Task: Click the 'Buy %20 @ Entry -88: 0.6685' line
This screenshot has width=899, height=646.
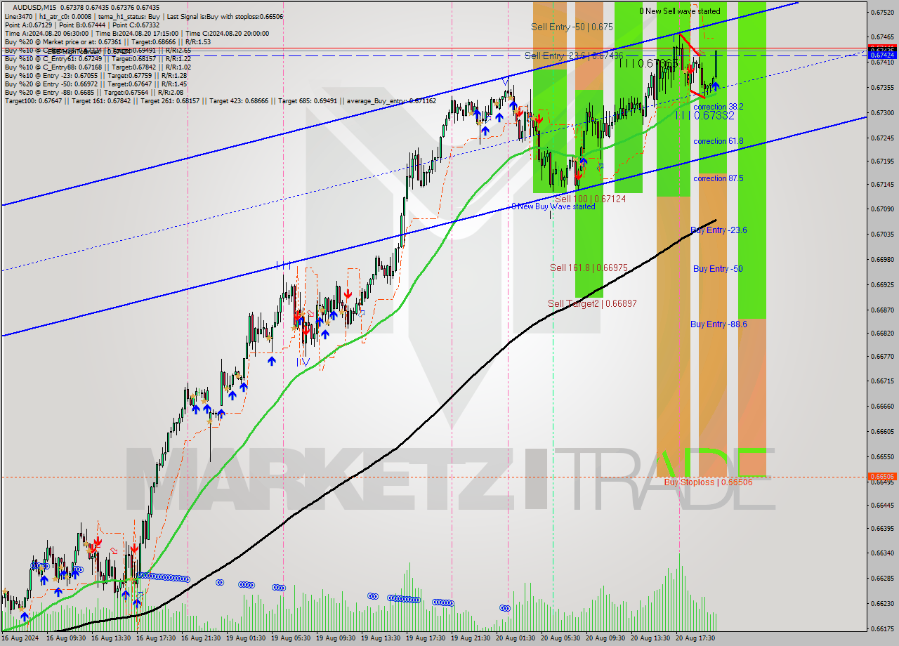Action: (94, 92)
